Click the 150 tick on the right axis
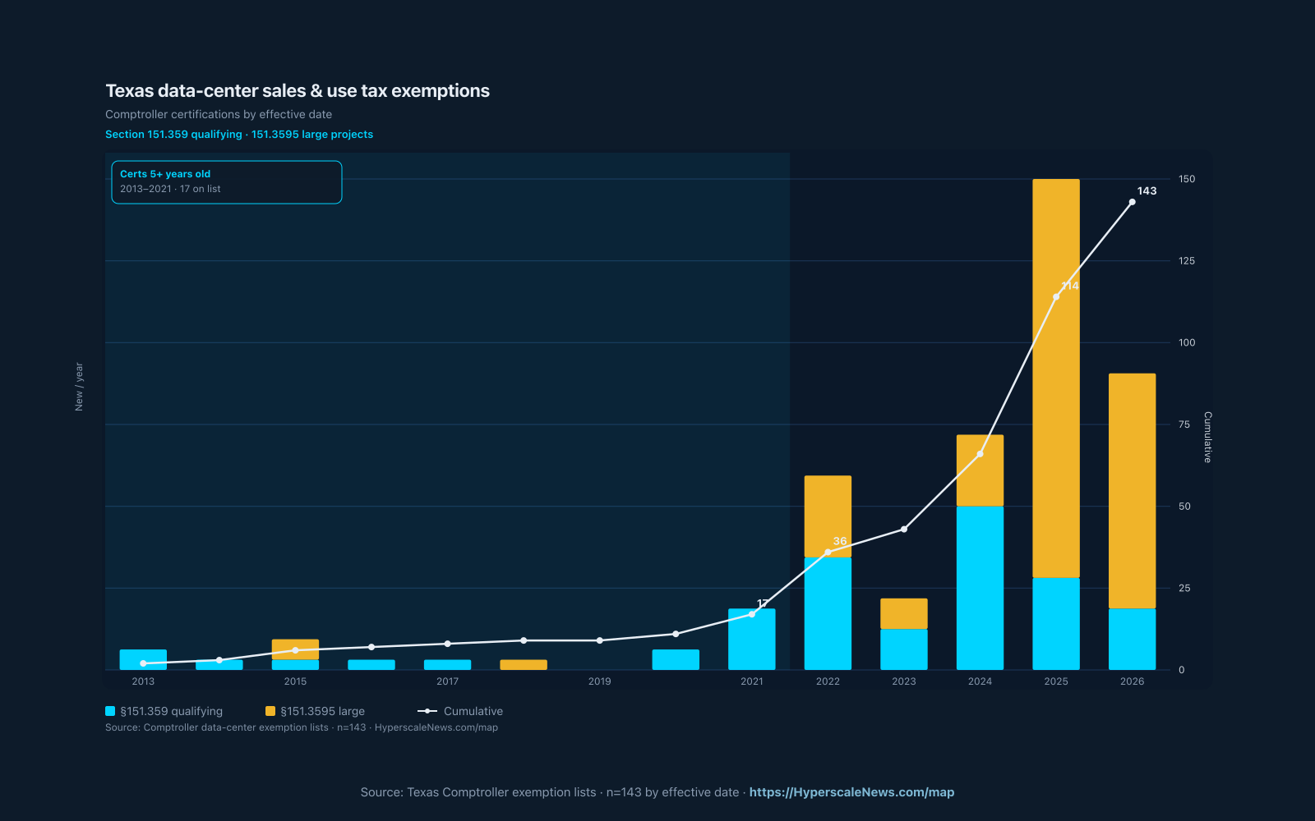Image resolution: width=1315 pixels, height=821 pixels. click(x=1187, y=179)
